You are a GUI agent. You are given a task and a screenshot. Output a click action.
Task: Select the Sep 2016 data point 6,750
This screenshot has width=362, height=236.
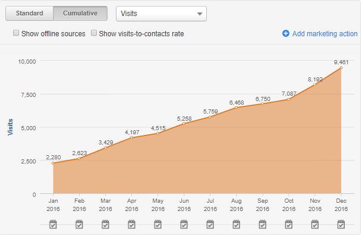pyautogui.click(x=263, y=104)
